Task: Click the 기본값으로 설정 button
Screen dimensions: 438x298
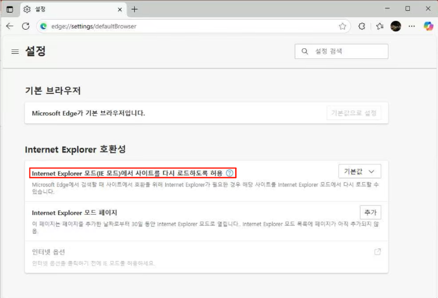Action: point(354,113)
